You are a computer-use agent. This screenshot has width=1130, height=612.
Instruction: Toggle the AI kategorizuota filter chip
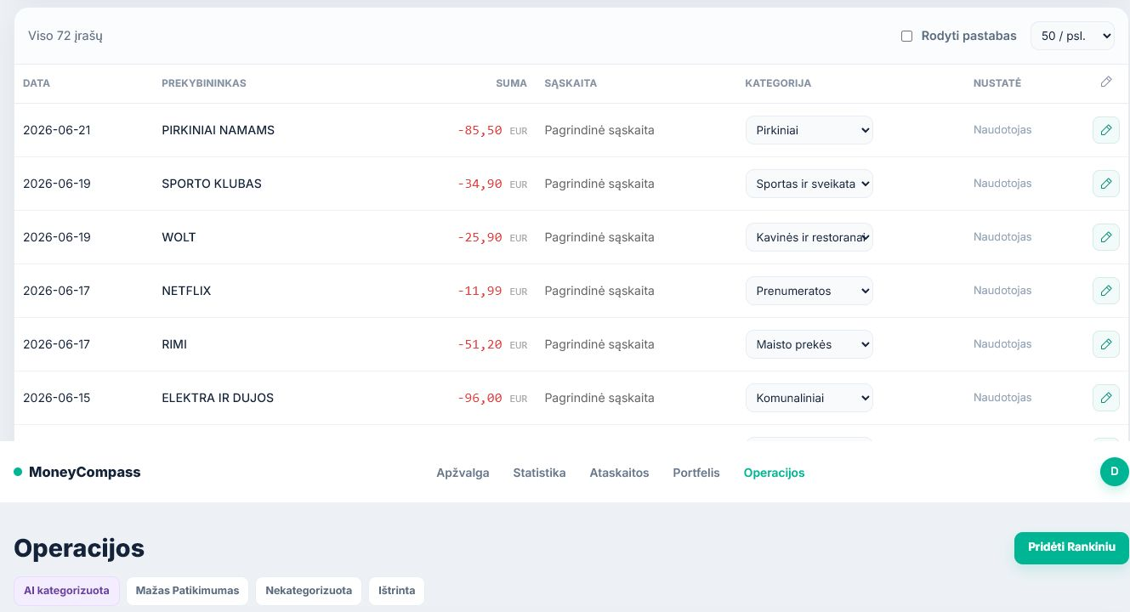[x=66, y=591]
